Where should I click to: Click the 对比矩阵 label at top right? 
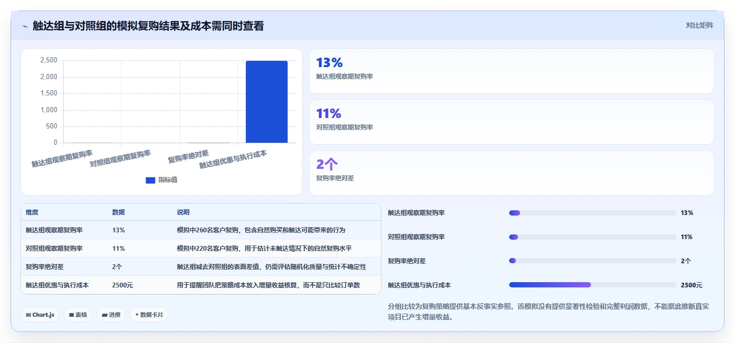[699, 25]
